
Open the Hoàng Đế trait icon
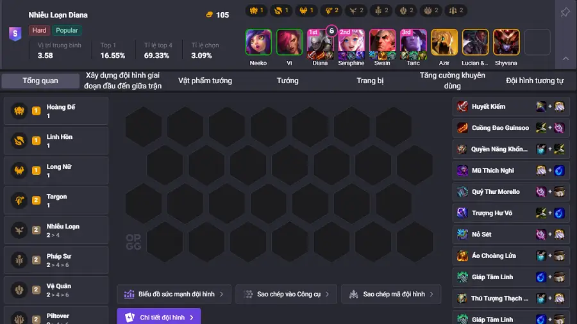(19, 111)
